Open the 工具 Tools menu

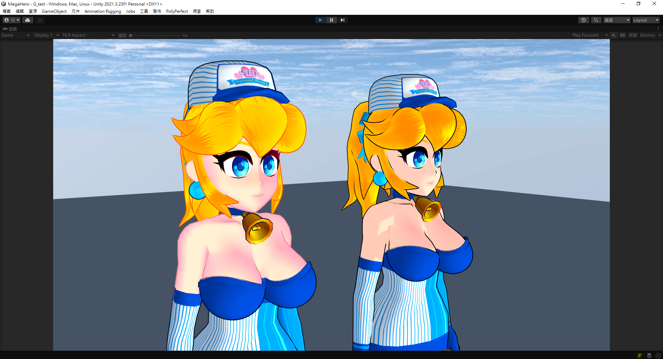(x=144, y=11)
